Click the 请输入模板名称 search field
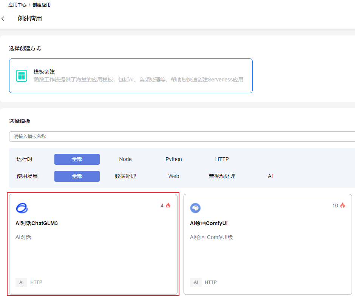This screenshot has width=355, height=296. (x=181, y=136)
